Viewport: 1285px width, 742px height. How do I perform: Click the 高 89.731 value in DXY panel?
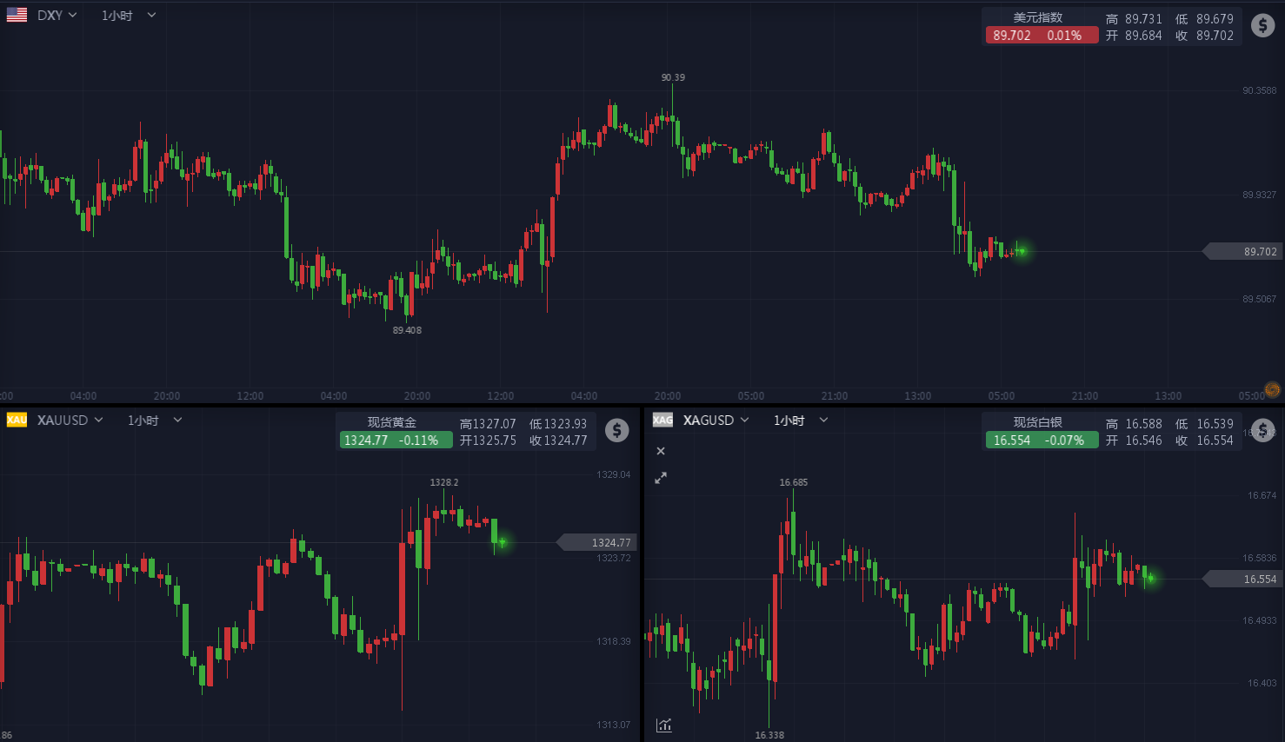point(1134,18)
